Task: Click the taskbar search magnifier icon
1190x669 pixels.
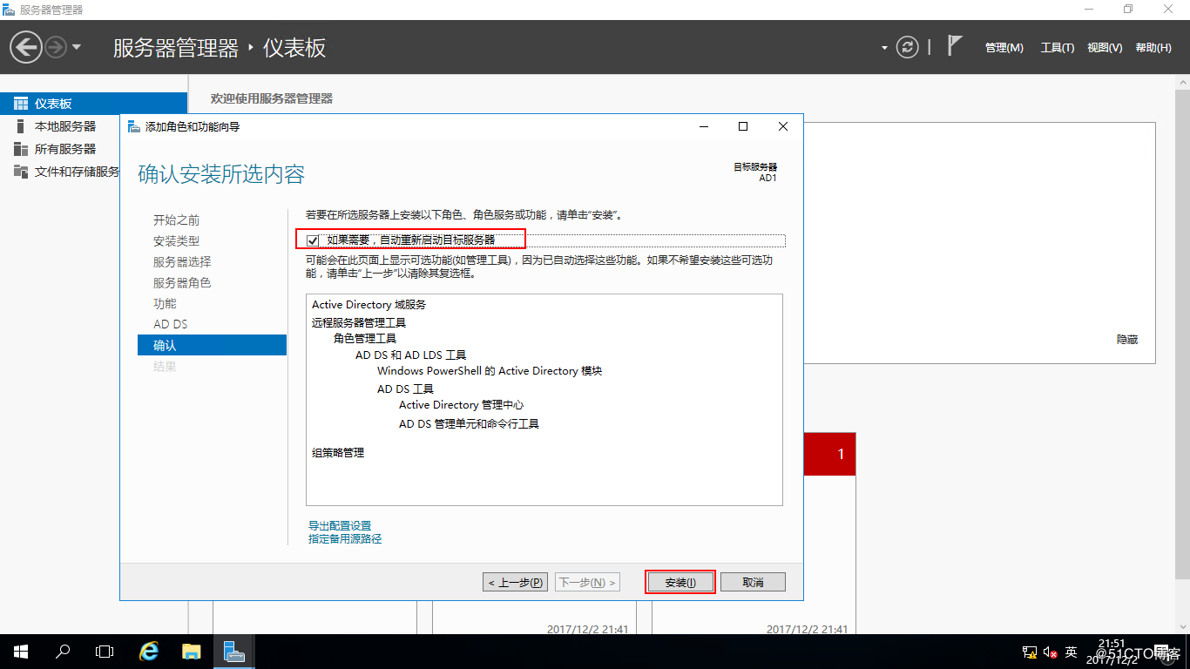Action: coord(63,652)
